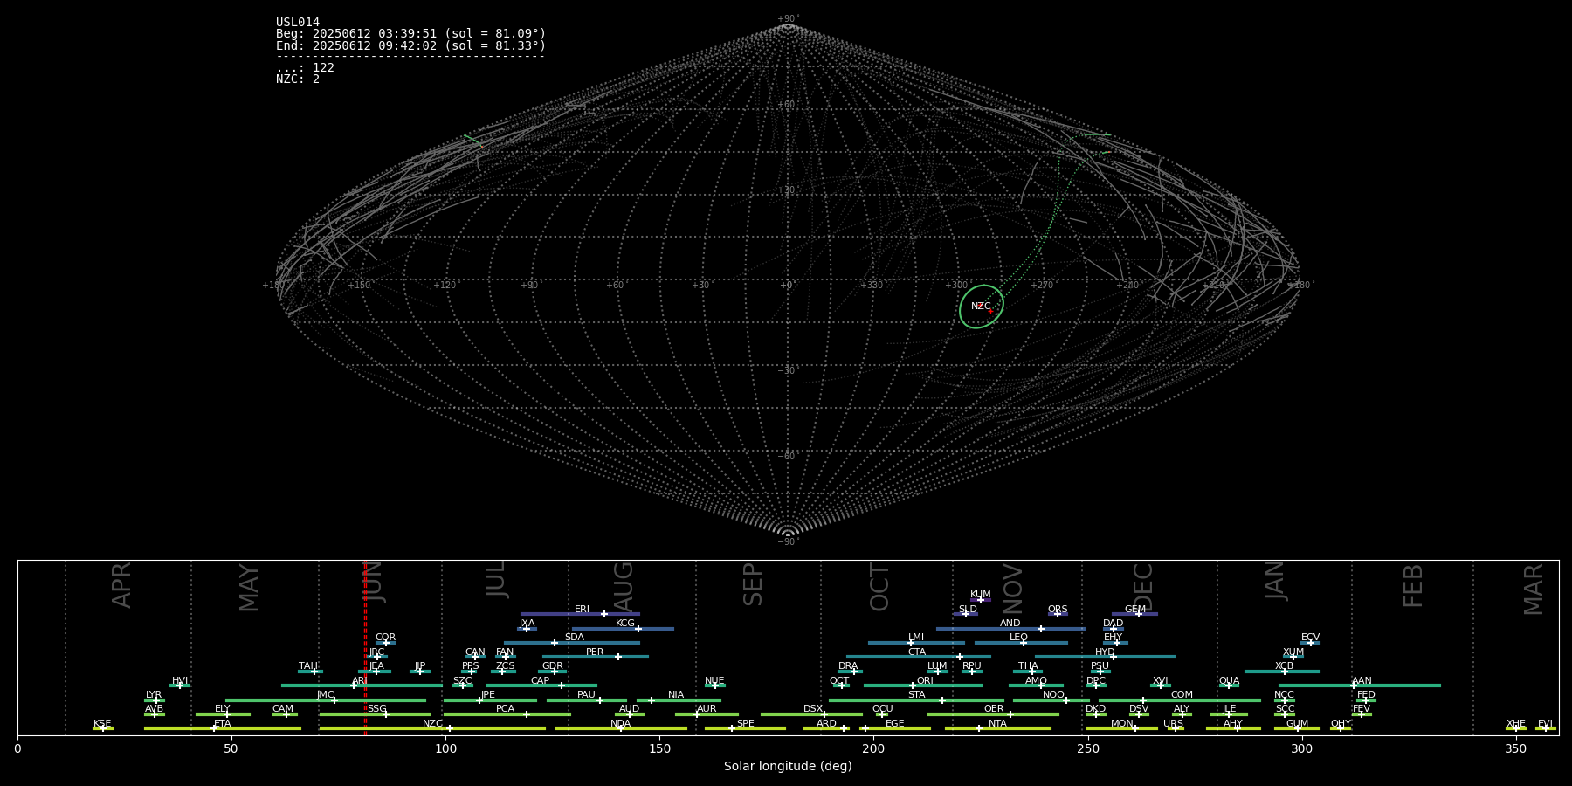Click the KCG shower bar
1572x786 pixels.
pos(623,629)
